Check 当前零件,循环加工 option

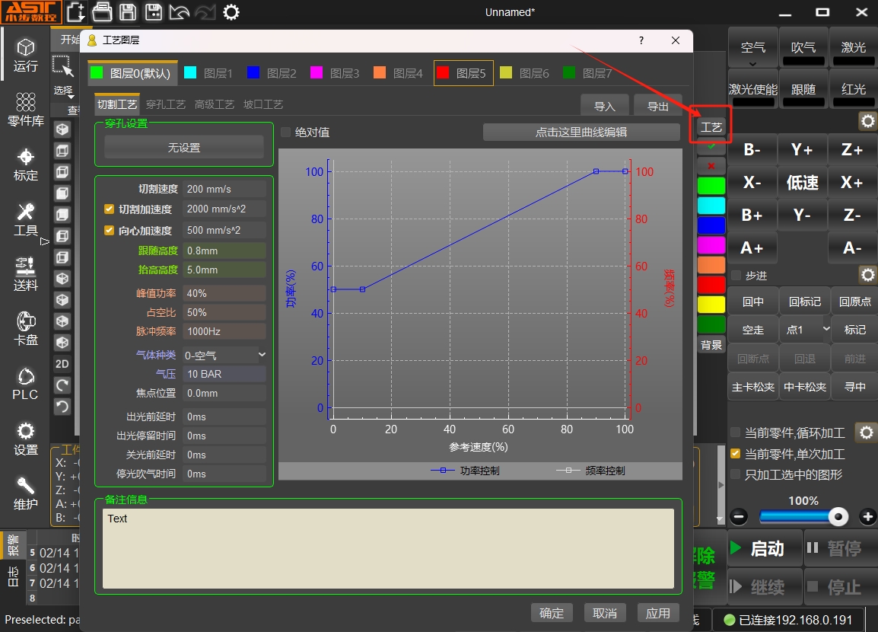[x=736, y=432]
